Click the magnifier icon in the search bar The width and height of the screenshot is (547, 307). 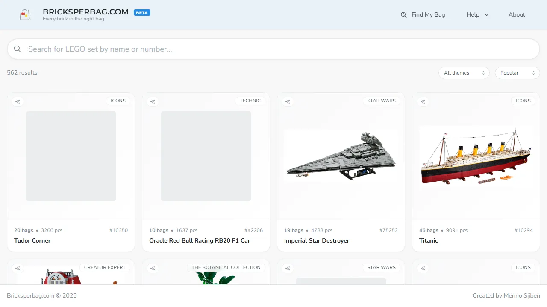tap(18, 49)
